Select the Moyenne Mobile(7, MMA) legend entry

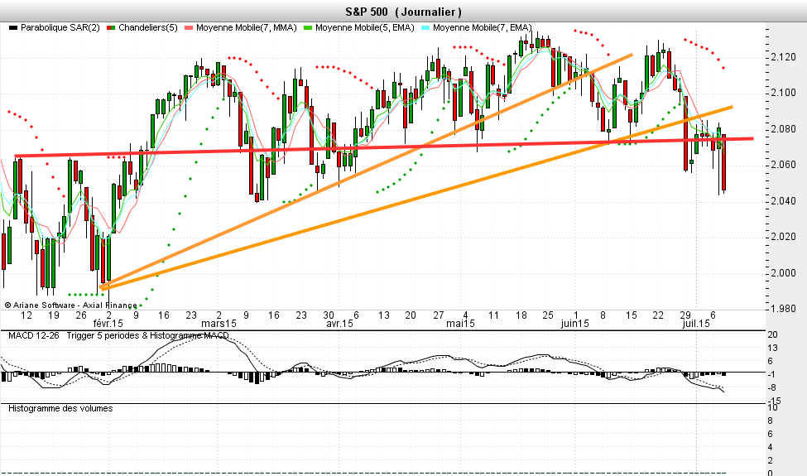click(x=240, y=28)
